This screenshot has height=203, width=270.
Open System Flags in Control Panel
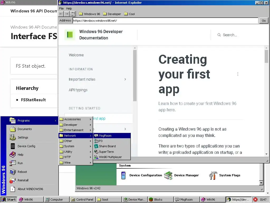(x=225, y=176)
